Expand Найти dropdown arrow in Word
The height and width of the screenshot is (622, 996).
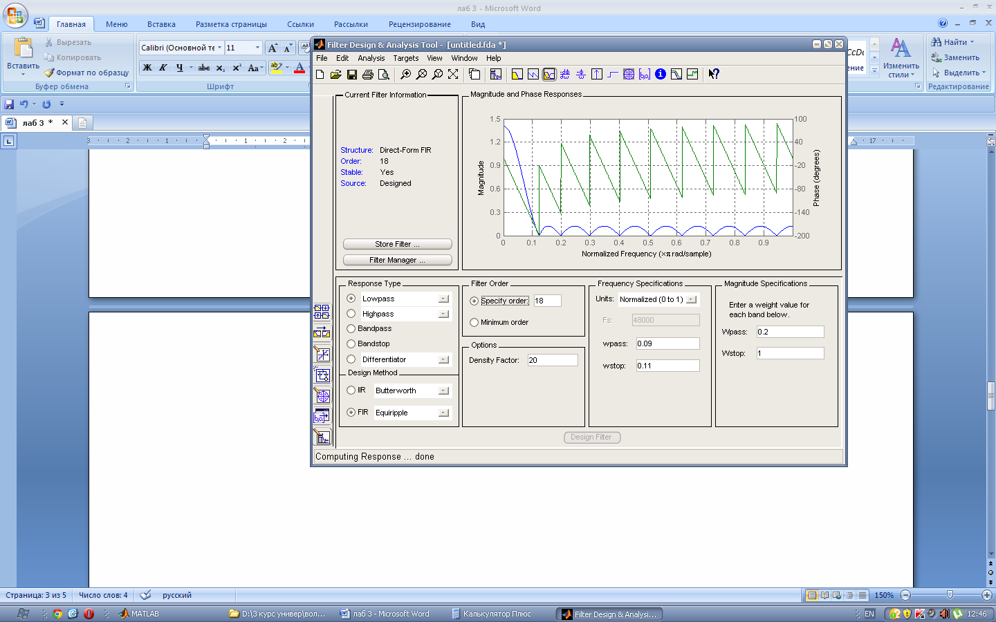972,42
